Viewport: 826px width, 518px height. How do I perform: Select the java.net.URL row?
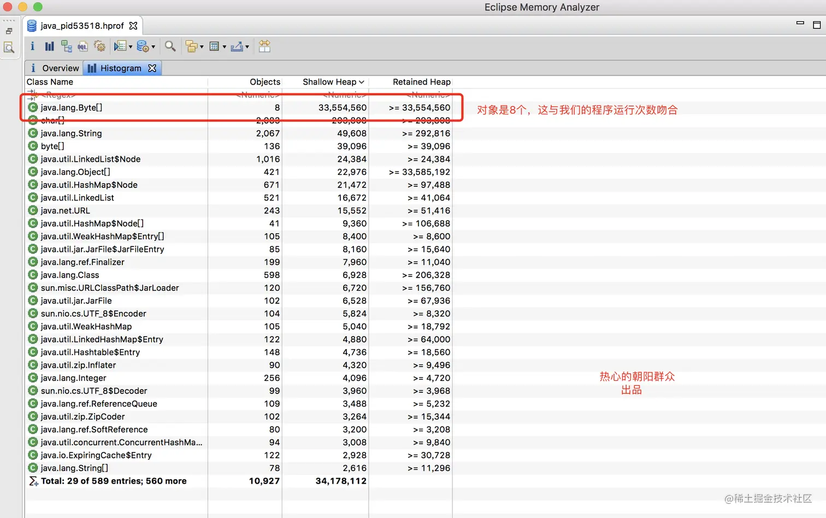(239, 210)
